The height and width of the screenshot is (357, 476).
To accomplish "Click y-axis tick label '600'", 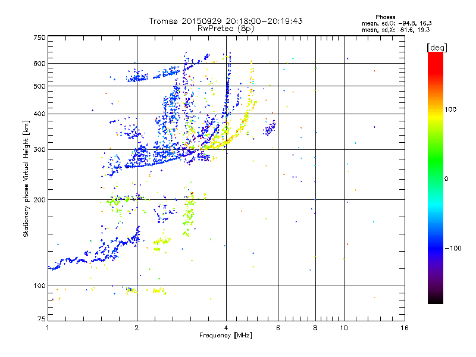I will click(x=39, y=64).
